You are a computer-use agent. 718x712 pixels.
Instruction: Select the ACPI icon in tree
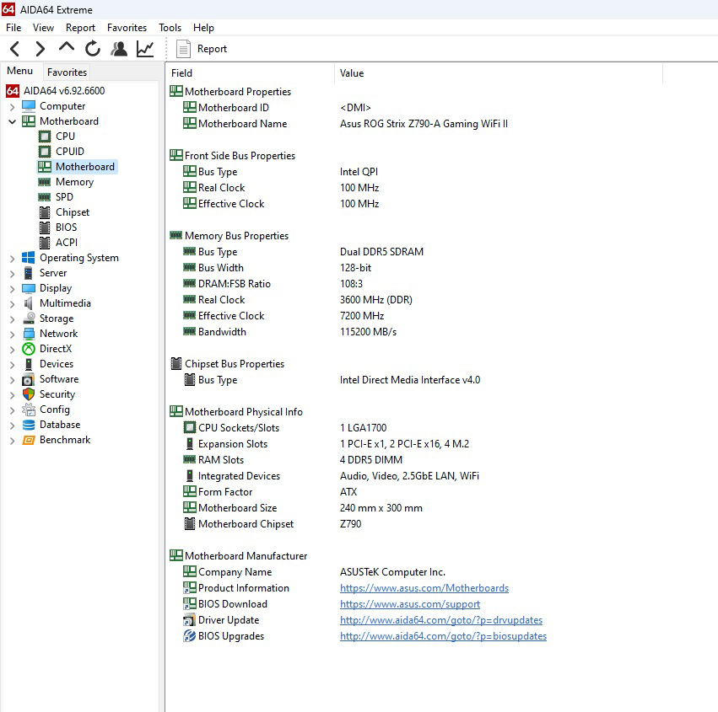(x=45, y=243)
